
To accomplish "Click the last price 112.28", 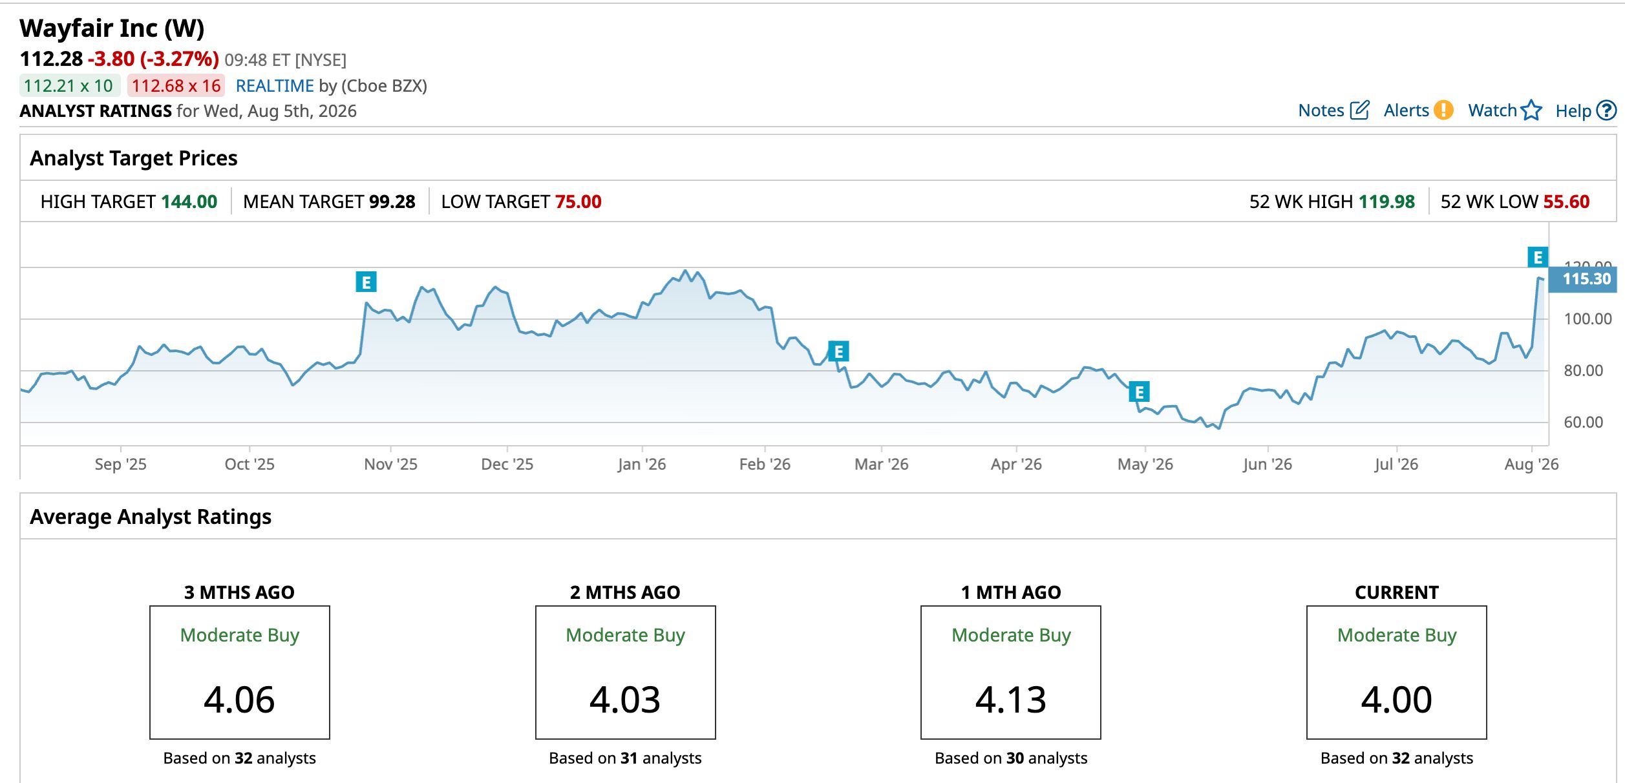I will 51,59.
